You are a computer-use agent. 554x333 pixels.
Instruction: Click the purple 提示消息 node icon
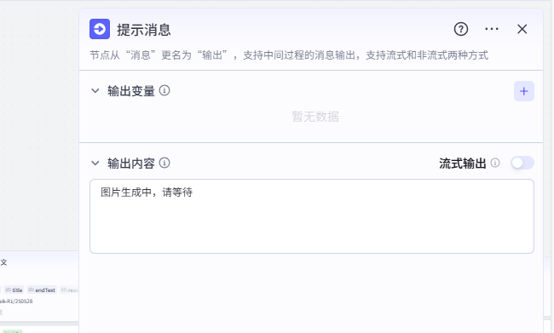point(100,29)
